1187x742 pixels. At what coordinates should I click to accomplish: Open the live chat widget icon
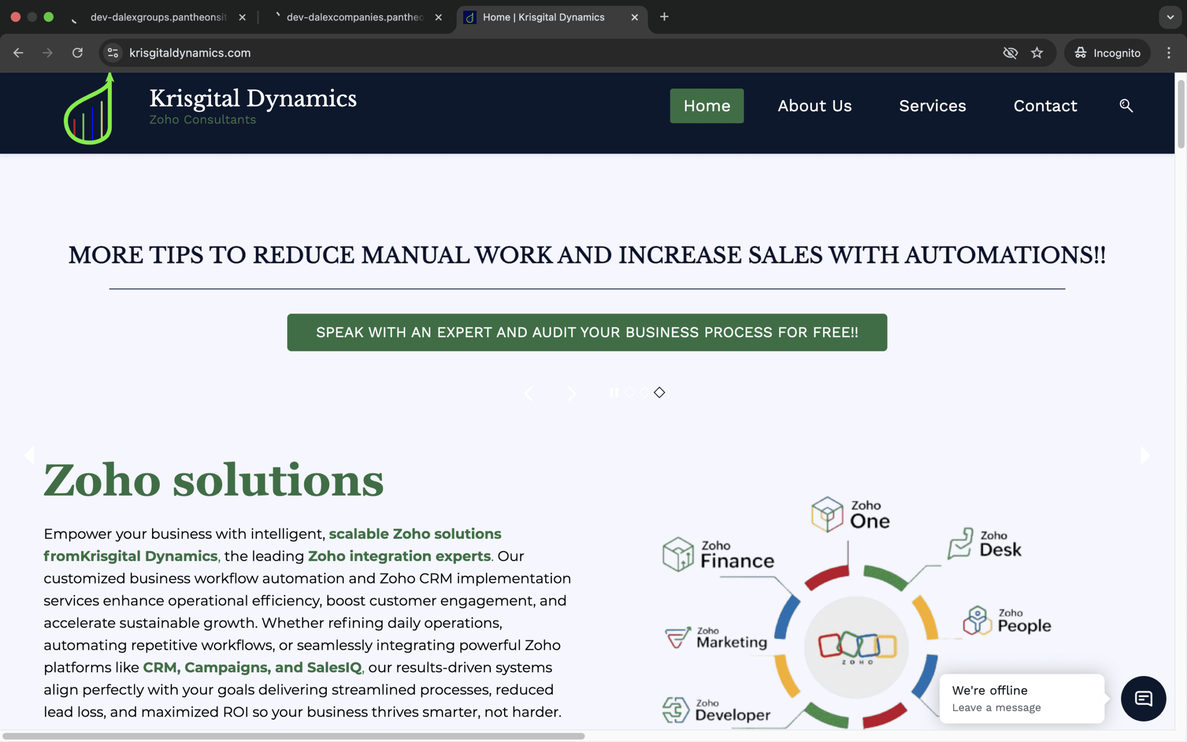click(1143, 698)
